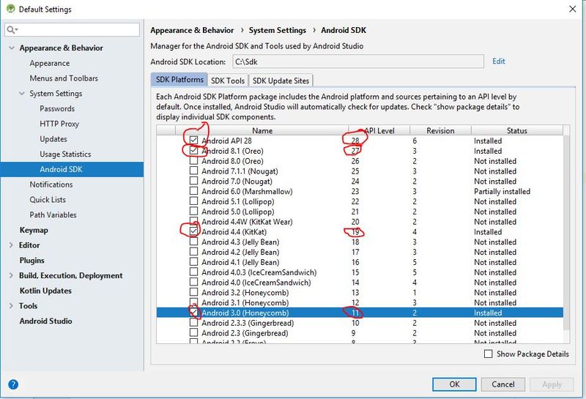The image size is (586, 399).
Task: Select HTTP Proxy in settings tree
Action: pyautogui.click(x=59, y=124)
